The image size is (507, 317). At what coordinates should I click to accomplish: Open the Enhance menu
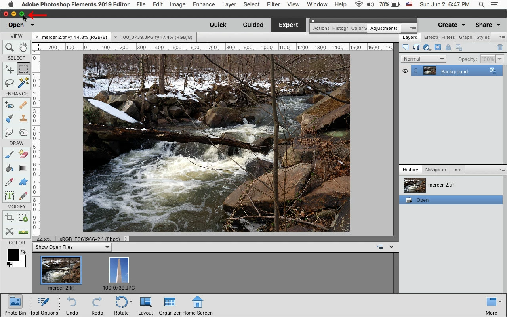point(204,4)
